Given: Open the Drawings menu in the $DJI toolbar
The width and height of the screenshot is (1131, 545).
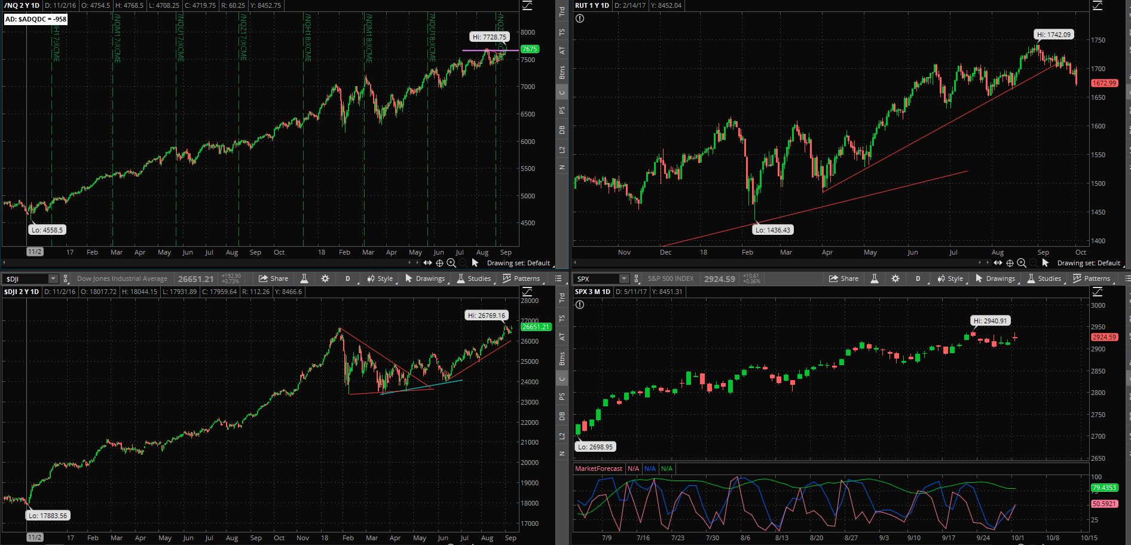Looking at the screenshot, I should click(x=425, y=278).
